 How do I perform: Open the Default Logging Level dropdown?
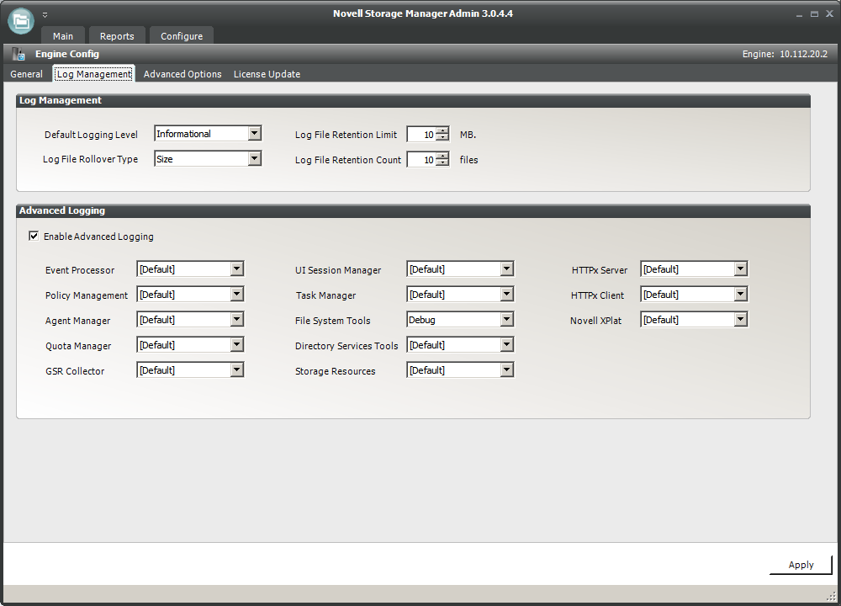tap(255, 134)
